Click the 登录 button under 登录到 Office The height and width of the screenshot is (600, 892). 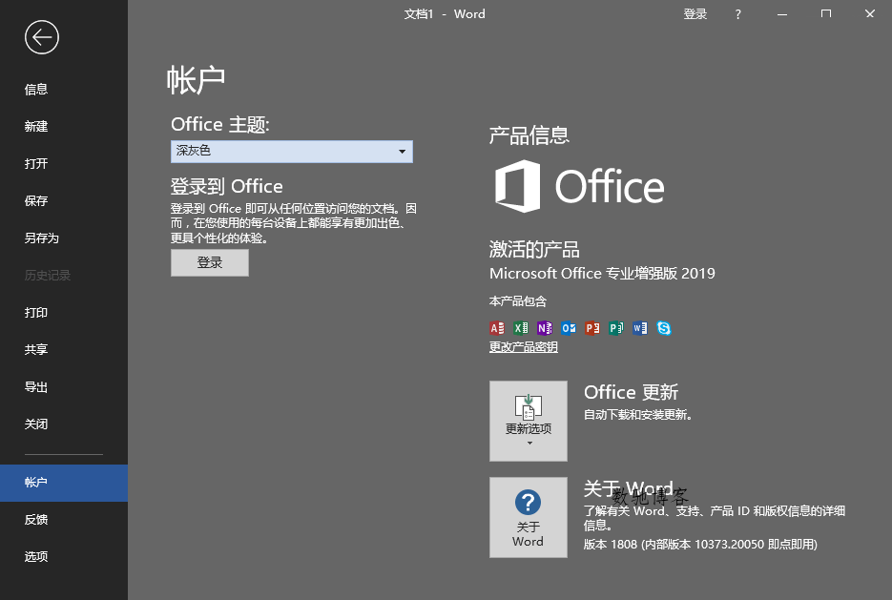[210, 262]
